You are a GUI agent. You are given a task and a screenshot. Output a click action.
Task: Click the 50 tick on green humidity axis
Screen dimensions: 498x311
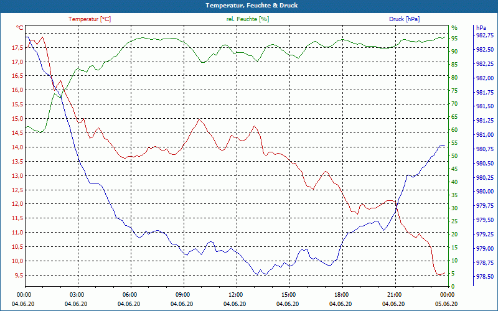coord(454,156)
